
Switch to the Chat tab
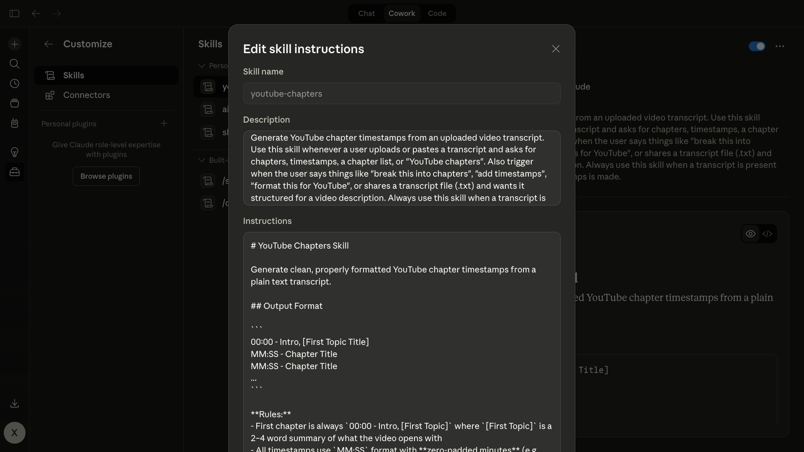366,13
